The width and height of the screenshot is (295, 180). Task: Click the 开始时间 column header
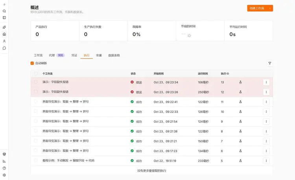pos(159,73)
